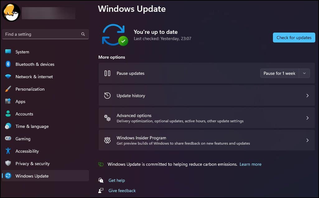This screenshot has height=198, width=319.
Task: Click the Advanced options title text
Action: tap(134, 115)
